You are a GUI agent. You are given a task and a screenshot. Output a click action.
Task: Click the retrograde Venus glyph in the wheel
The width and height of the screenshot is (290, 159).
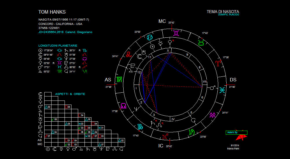tap(170, 42)
